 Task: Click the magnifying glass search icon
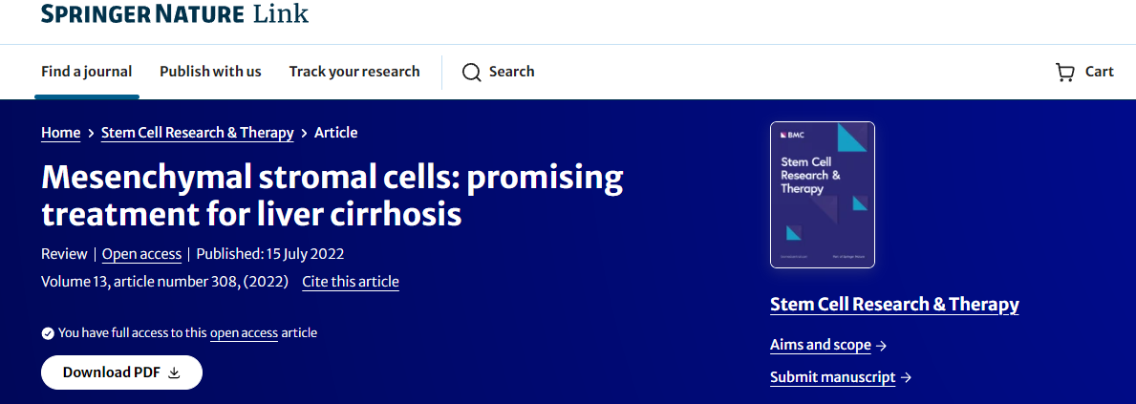[x=471, y=72]
